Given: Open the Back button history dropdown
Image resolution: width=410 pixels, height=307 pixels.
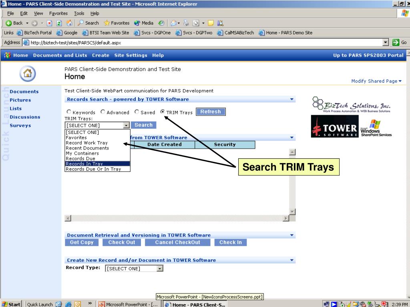Looking at the screenshot, I should click(27, 23).
